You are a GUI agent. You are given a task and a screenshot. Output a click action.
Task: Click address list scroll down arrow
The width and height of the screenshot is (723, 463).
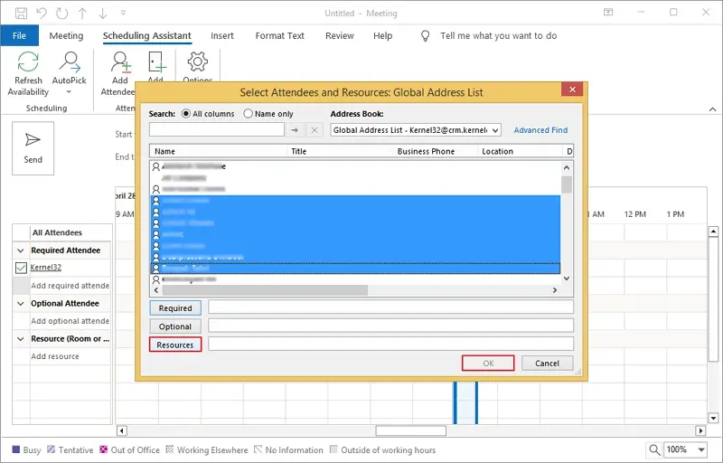tap(567, 279)
